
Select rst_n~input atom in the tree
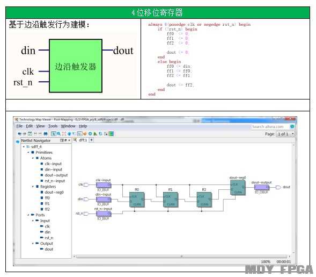55,181
